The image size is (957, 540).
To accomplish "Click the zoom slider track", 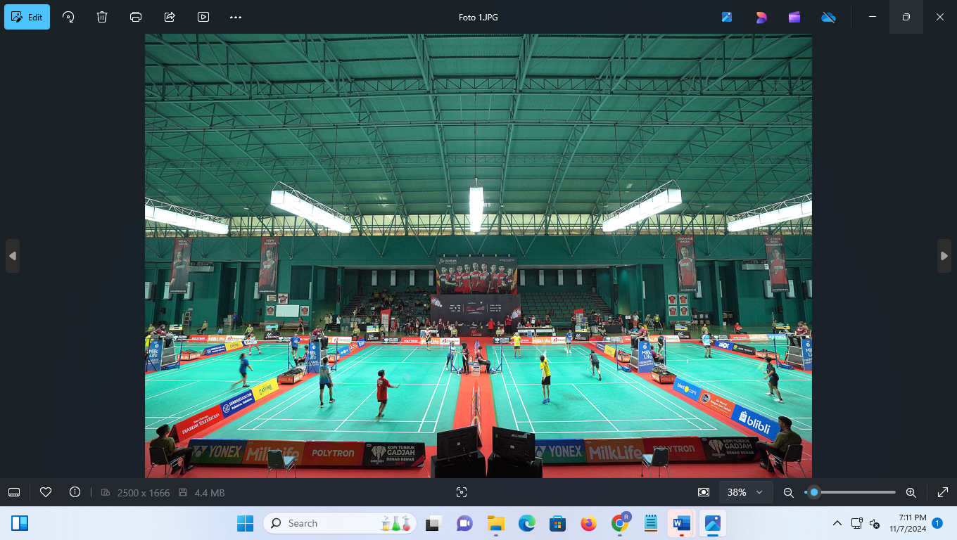I will point(850,492).
